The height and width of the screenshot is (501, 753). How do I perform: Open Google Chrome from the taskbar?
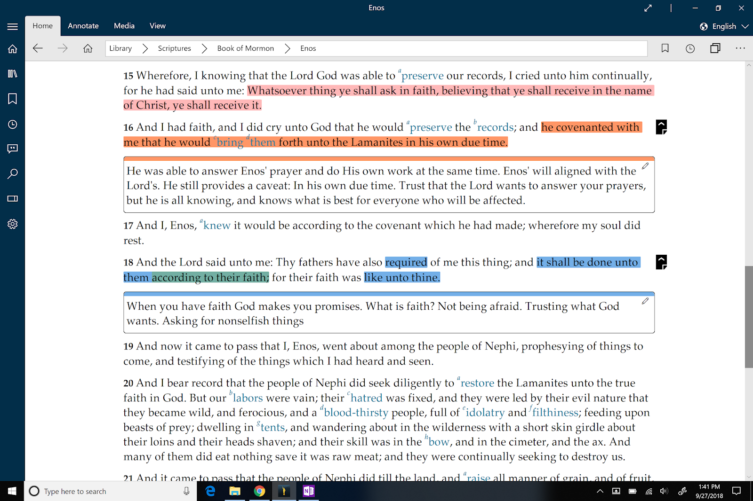259,491
